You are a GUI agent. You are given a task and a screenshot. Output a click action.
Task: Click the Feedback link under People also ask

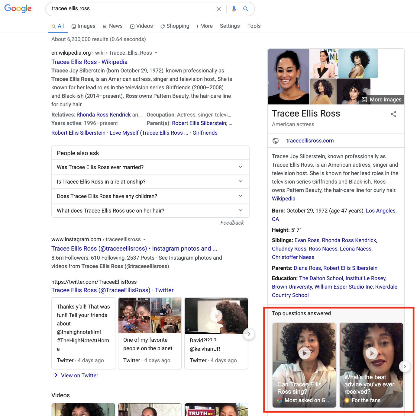(232, 223)
